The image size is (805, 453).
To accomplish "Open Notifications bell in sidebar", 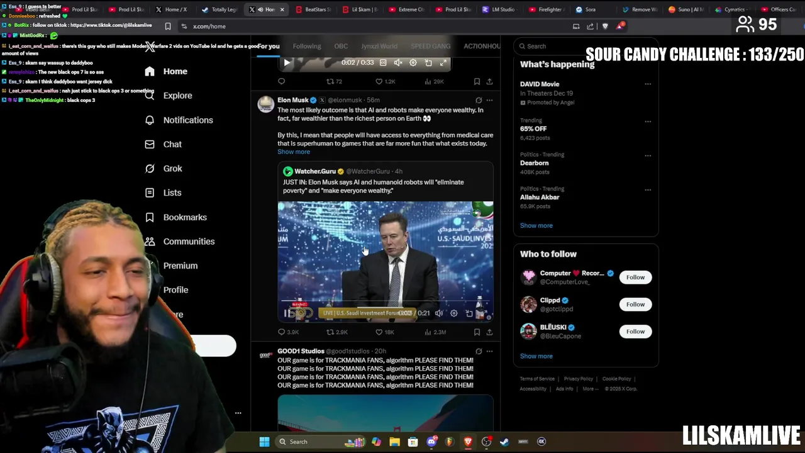I will tap(179, 120).
